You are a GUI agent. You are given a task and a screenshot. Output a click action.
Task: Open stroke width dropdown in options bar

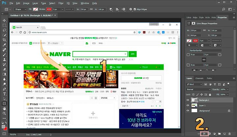click(x=62, y=9)
